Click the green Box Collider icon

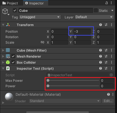(x=8, y=62)
